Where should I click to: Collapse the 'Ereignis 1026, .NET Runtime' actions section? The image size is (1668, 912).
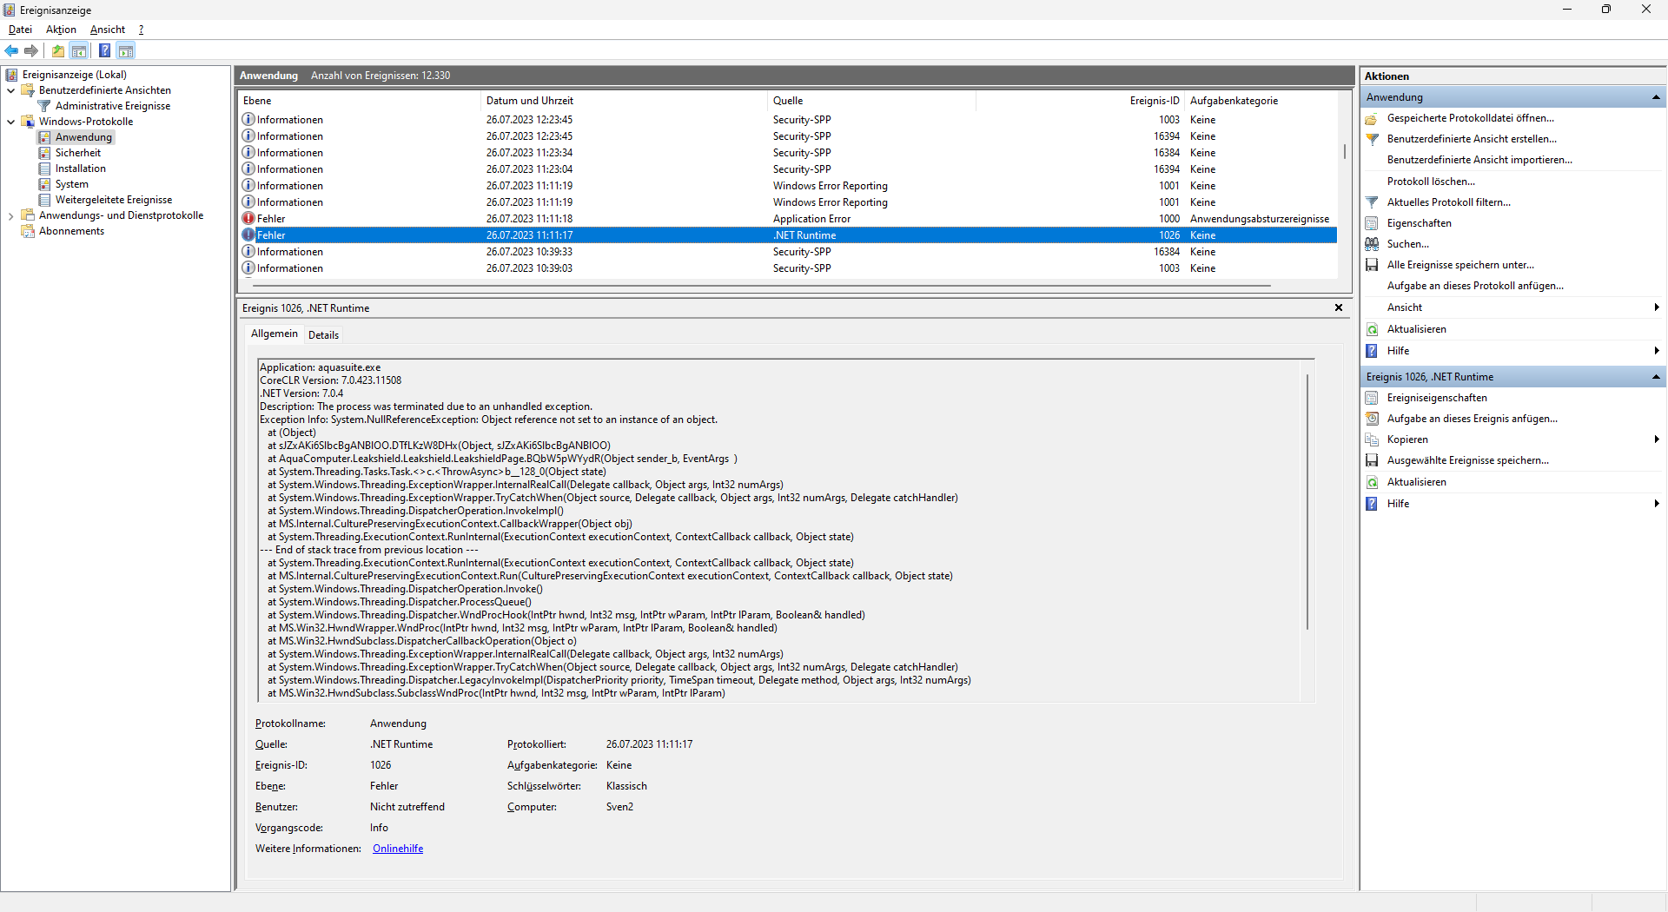click(x=1656, y=377)
